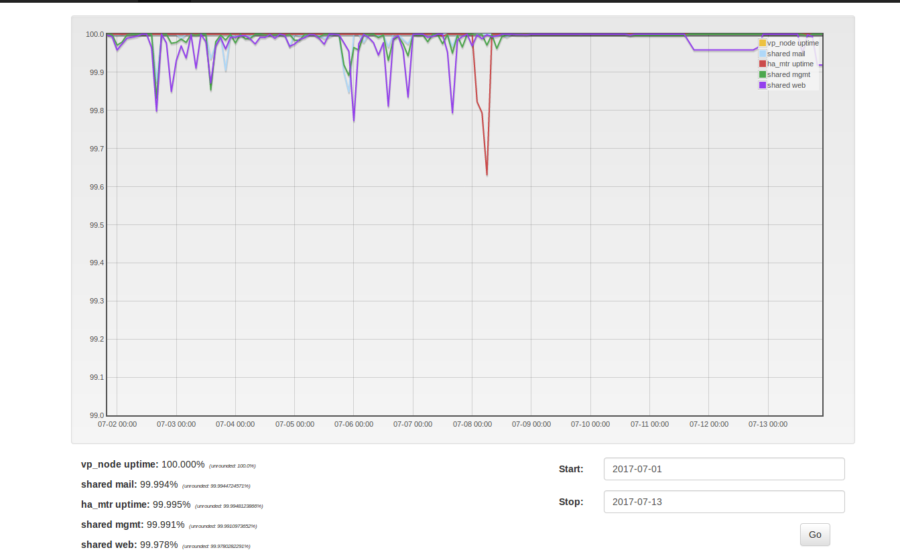
Task: Click the 'ha_mtr uptime: 99.995%' statistic
Action: [x=135, y=504]
